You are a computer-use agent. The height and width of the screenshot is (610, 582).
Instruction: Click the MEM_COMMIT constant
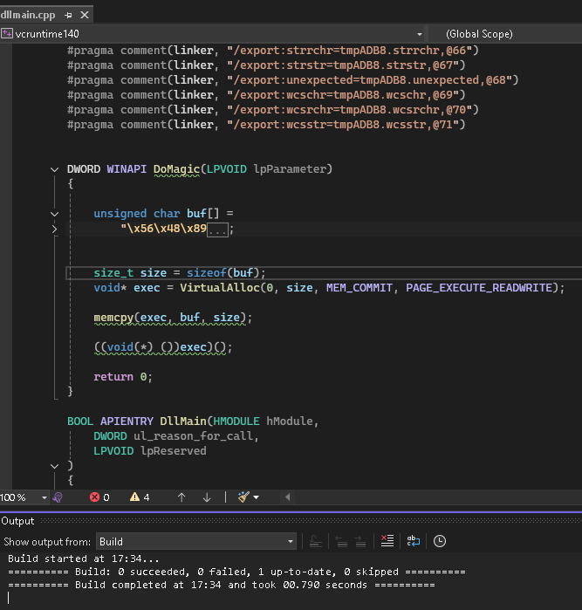click(x=359, y=288)
